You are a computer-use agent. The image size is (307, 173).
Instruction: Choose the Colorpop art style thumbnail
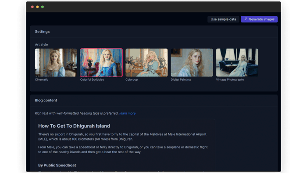(x=146, y=62)
